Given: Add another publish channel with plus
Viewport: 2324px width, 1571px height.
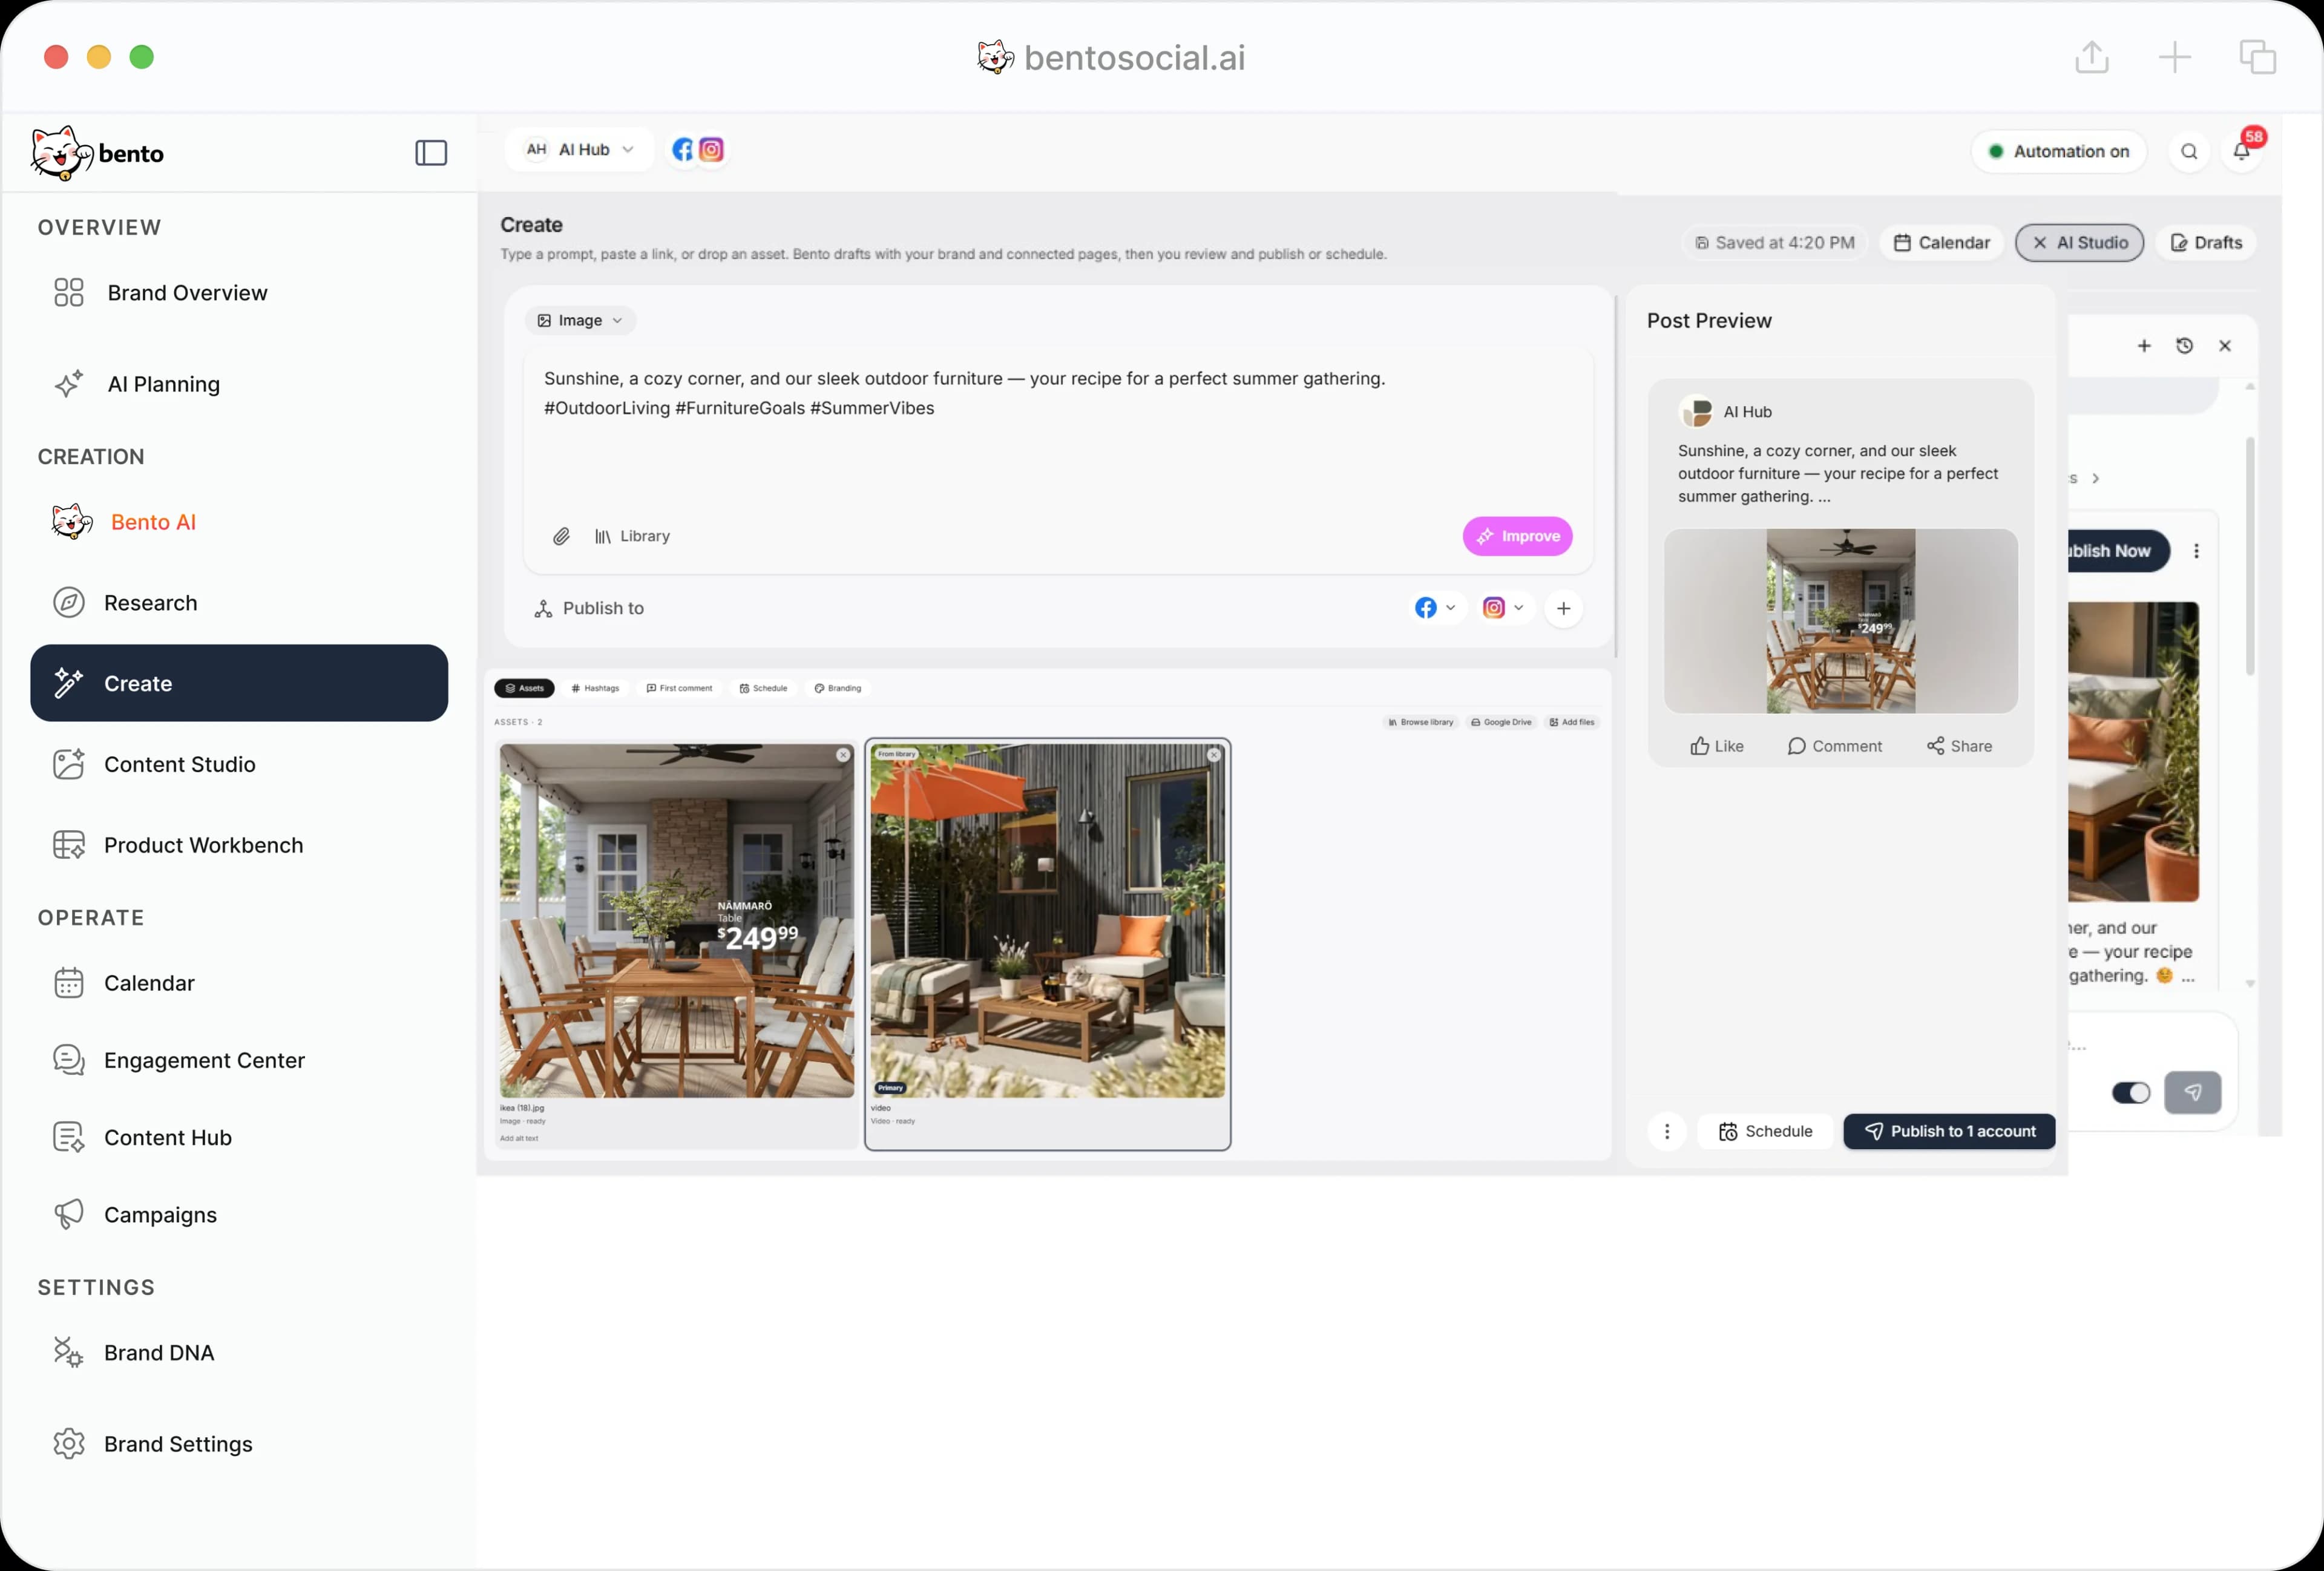Looking at the screenshot, I should point(1563,608).
